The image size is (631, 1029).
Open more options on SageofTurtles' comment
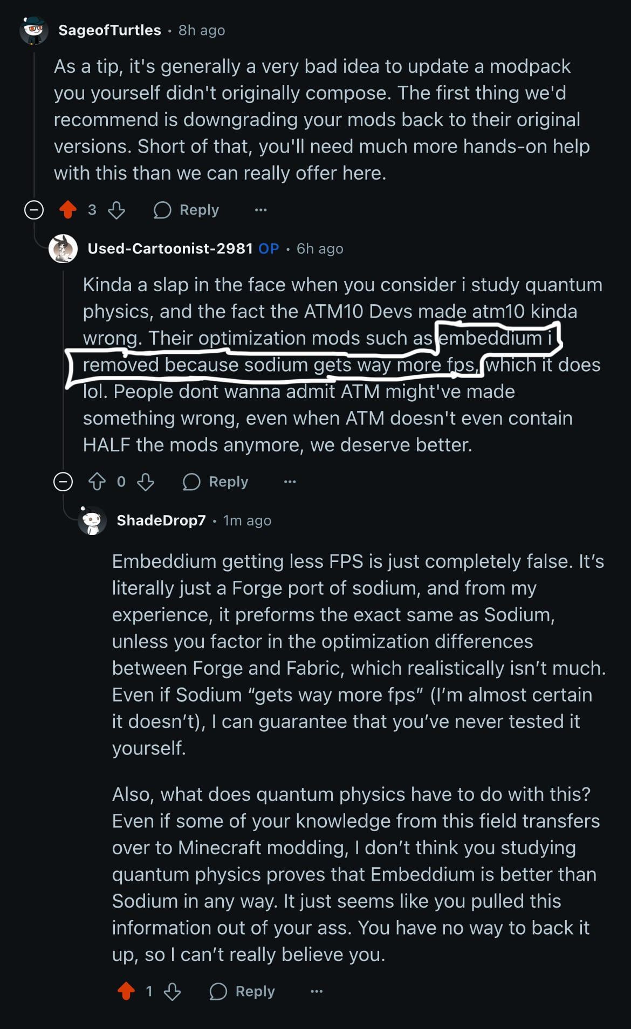(260, 210)
